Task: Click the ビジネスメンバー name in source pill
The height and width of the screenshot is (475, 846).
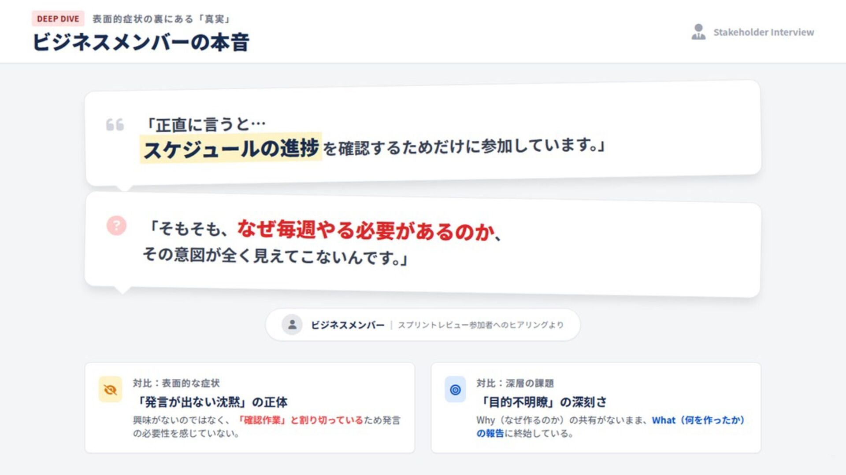Action: point(348,325)
